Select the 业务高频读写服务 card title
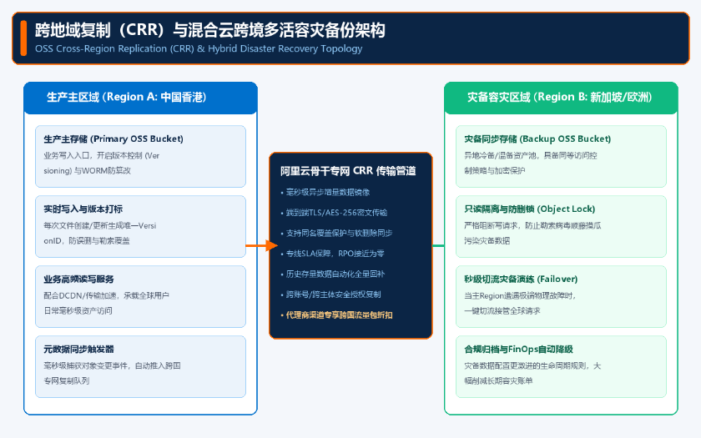Image resolution: width=701 pixels, height=438 pixels. coord(78,279)
